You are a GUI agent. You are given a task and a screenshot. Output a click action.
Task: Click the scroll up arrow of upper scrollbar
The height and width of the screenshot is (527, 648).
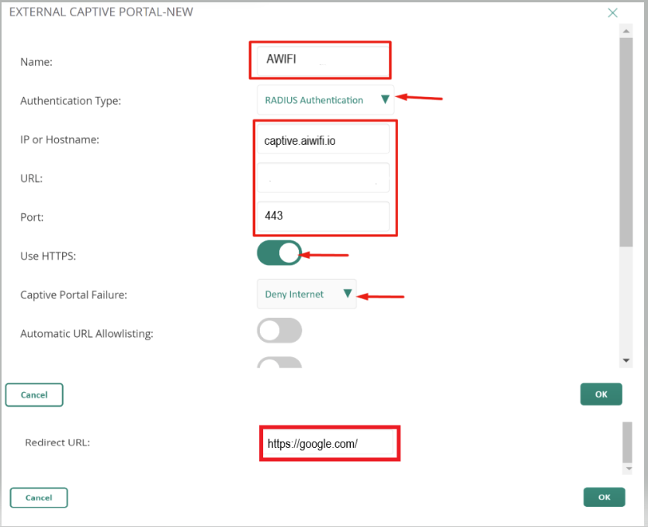pyautogui.click(x=626, y=31)
